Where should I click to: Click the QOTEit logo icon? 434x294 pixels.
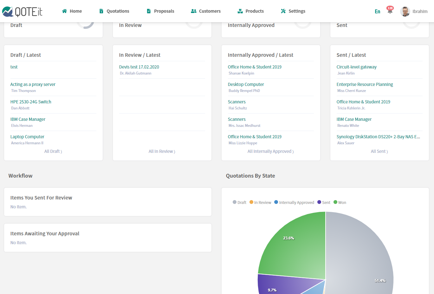click(x=8, y=11)
